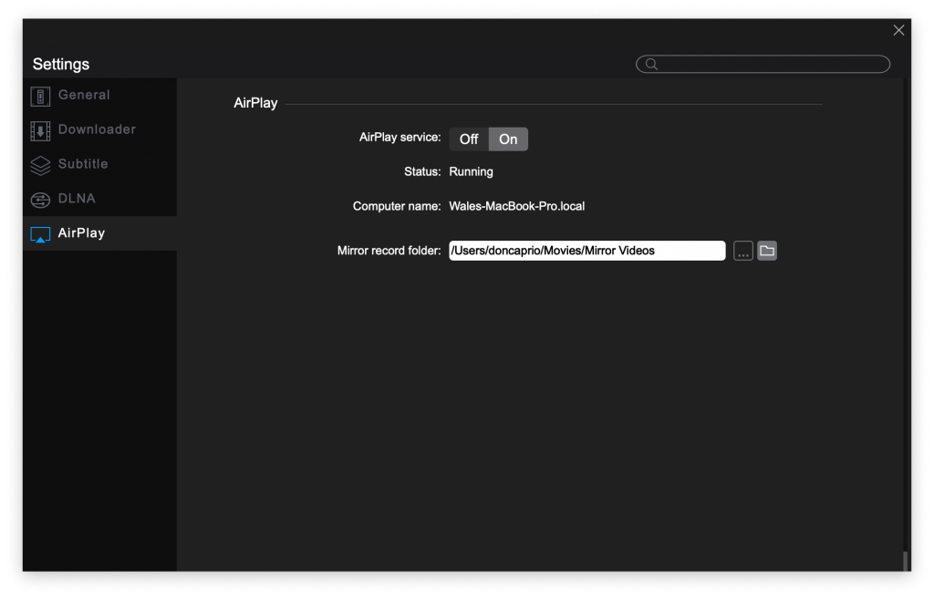Click the Mirror record folder path field
The image size is (934, 598).
pos(586,251)
